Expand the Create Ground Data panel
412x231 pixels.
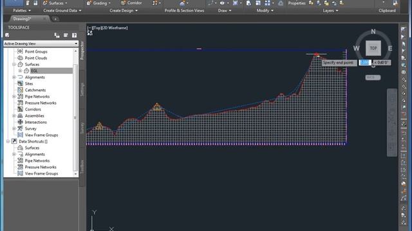tap(62, 10)
